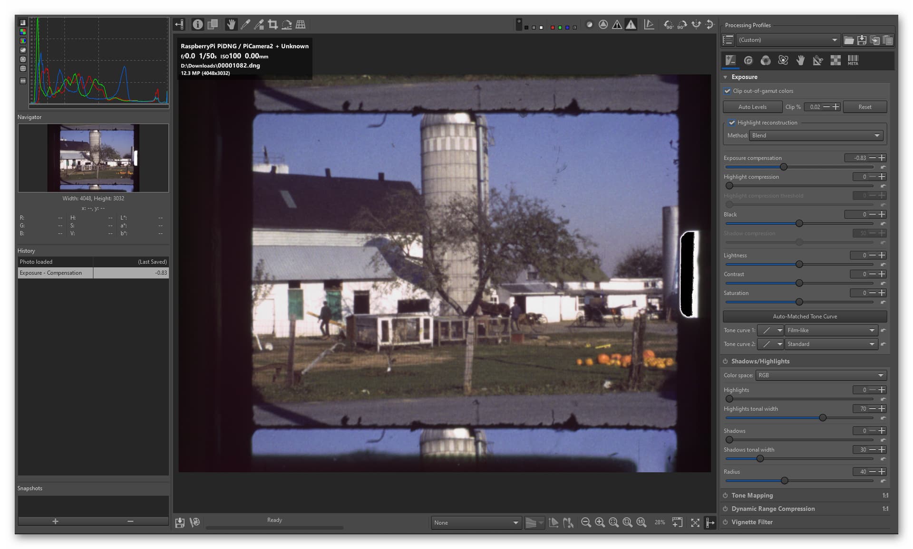Switch to the Color tool tab
The image size is (913, 549).
tap(766, 60)
